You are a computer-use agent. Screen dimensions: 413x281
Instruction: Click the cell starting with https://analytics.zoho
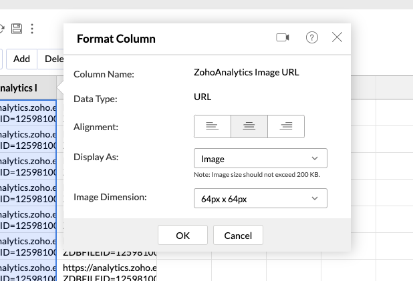coord(110,268)
